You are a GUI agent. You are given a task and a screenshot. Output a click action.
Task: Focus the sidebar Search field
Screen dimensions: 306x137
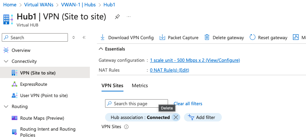coord(35,37)
